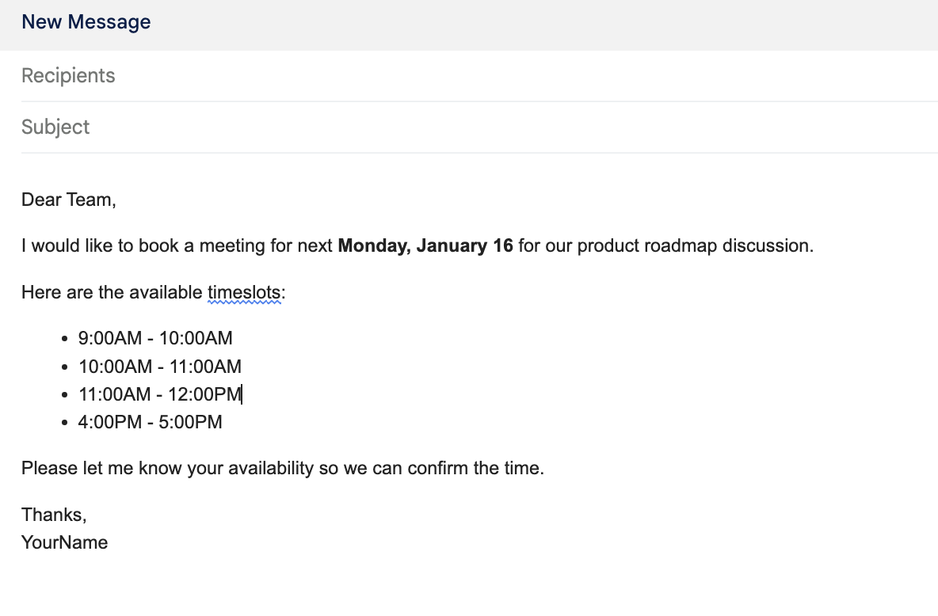Select the 9:00AM - 10:00AM timeslot line

click(x=155, y=339)
